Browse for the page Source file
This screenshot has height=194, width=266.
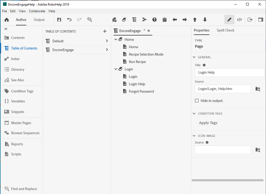(258, 89)
